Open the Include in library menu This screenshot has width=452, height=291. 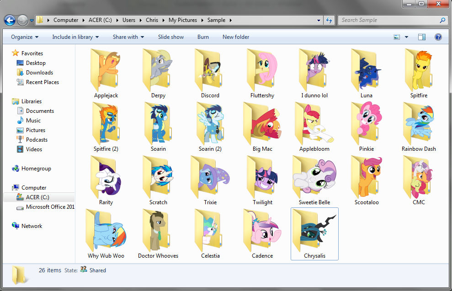tap(75, 37)
